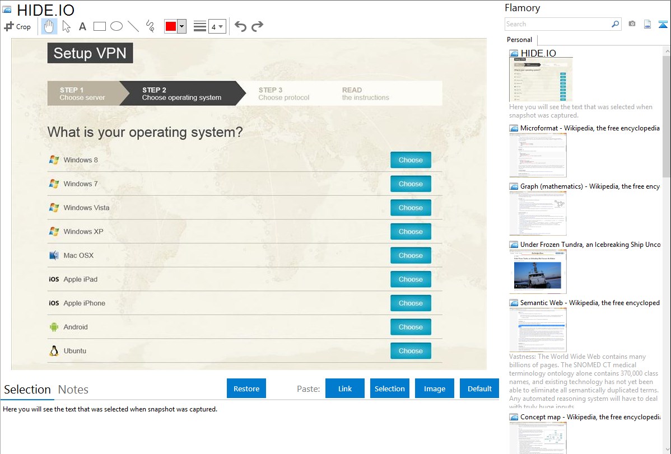Select the Crop tool

[17, 26]
